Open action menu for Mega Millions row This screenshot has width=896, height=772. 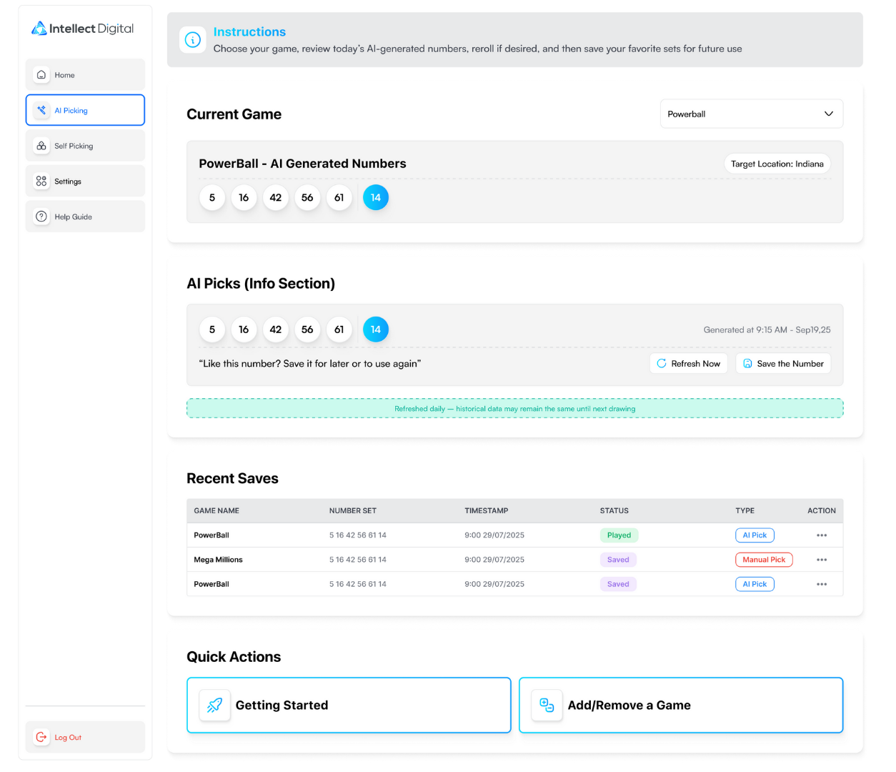coord(822,560)
